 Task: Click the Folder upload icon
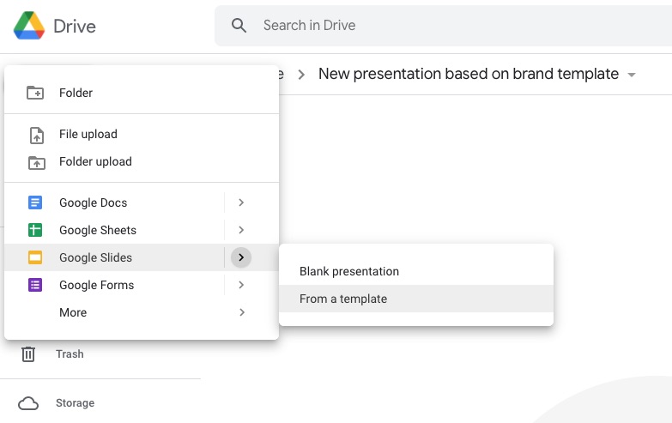tap(36, 162)
